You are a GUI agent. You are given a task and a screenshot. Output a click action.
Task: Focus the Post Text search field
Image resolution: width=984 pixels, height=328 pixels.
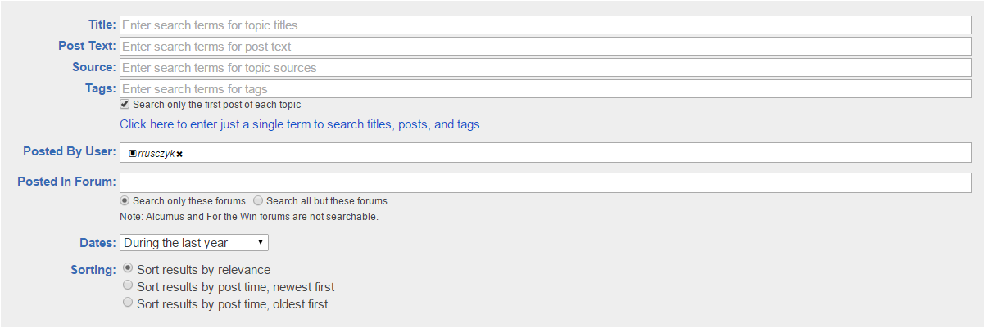545,47
